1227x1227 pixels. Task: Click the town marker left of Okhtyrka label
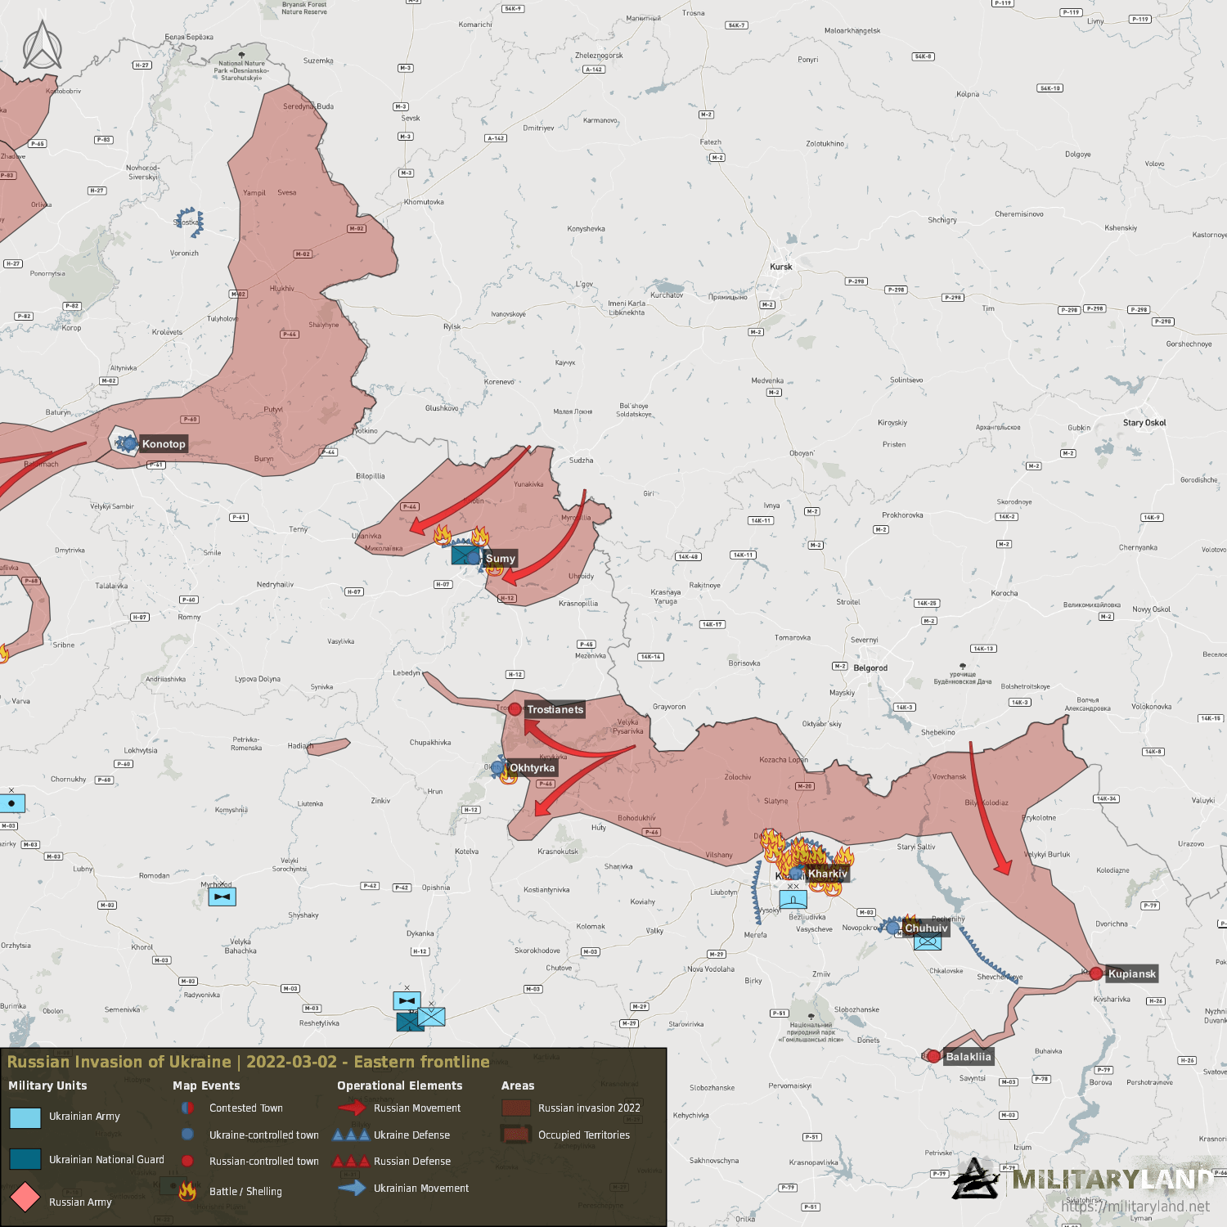pos(497,767)
